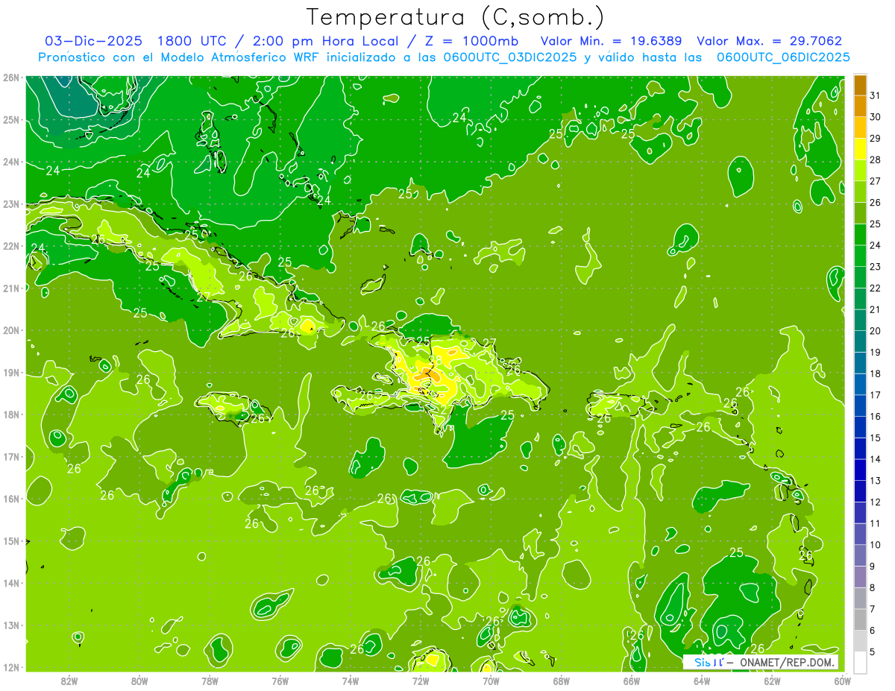Click the 72W longitude axis label
895x691 pixels.
coord(421,680)
